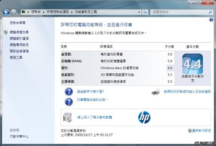Image resolution: width=216 pixels, height=146 pixels.
Task: Go back with the blue Back arrow
Action: click(6, 12)
